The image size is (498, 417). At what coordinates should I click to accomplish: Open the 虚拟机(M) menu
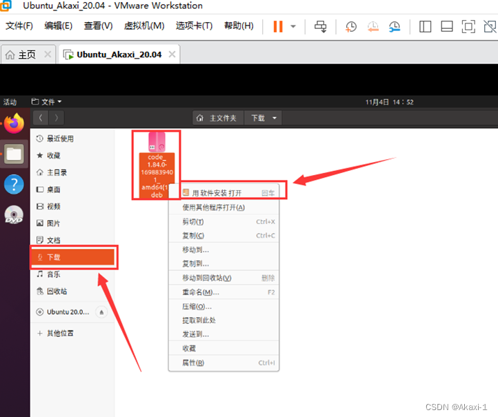pos(144,26)
